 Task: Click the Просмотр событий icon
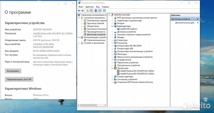85,23
